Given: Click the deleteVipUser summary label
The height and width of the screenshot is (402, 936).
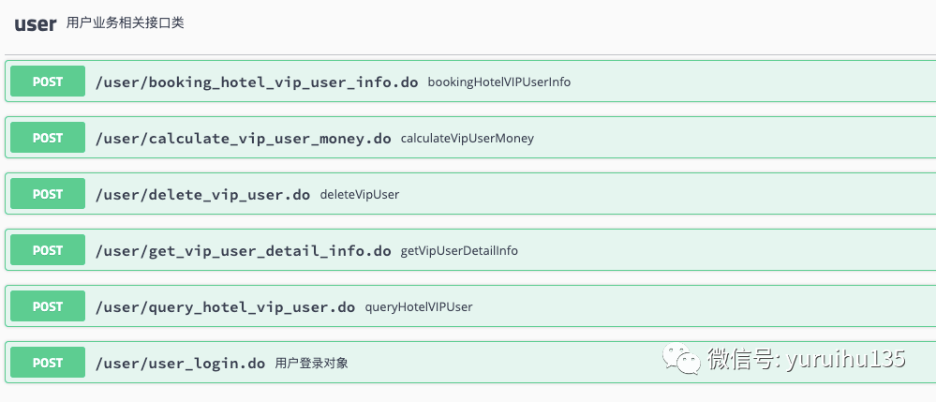Looking at the screenshot, I should click(x=360, y=195).
